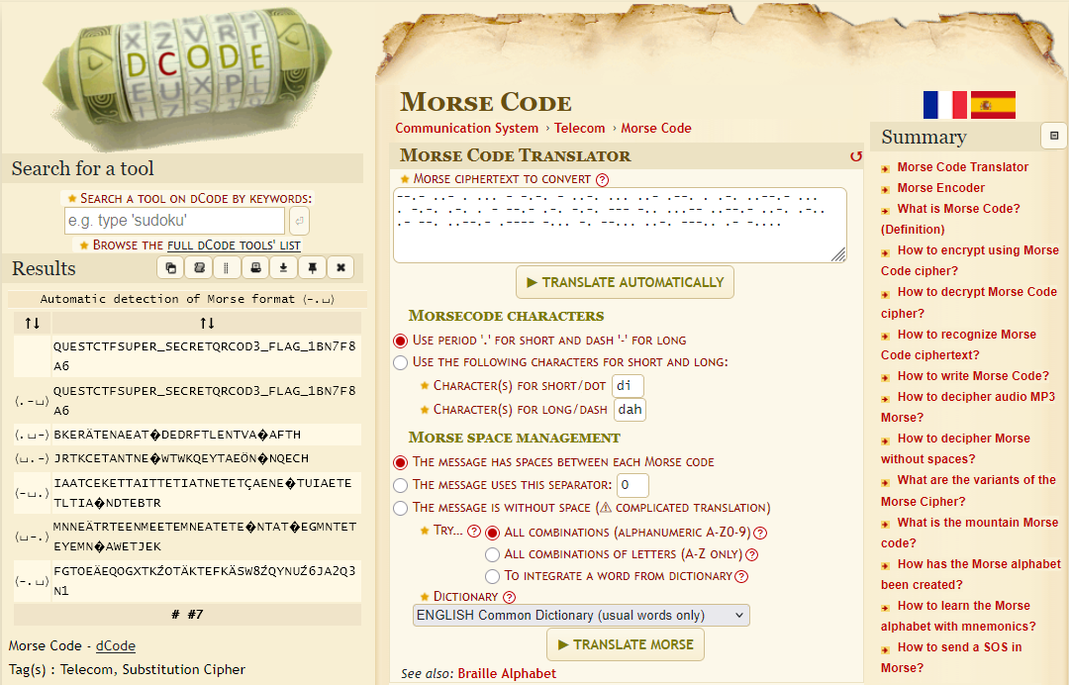1069x685 pixels.
Task: Submit the tool search with enter icon
Action: [299, 221]
